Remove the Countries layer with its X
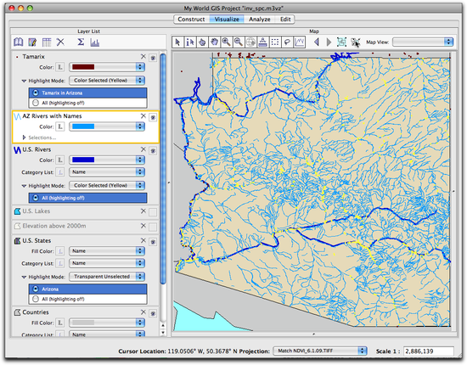 point(143,312)
